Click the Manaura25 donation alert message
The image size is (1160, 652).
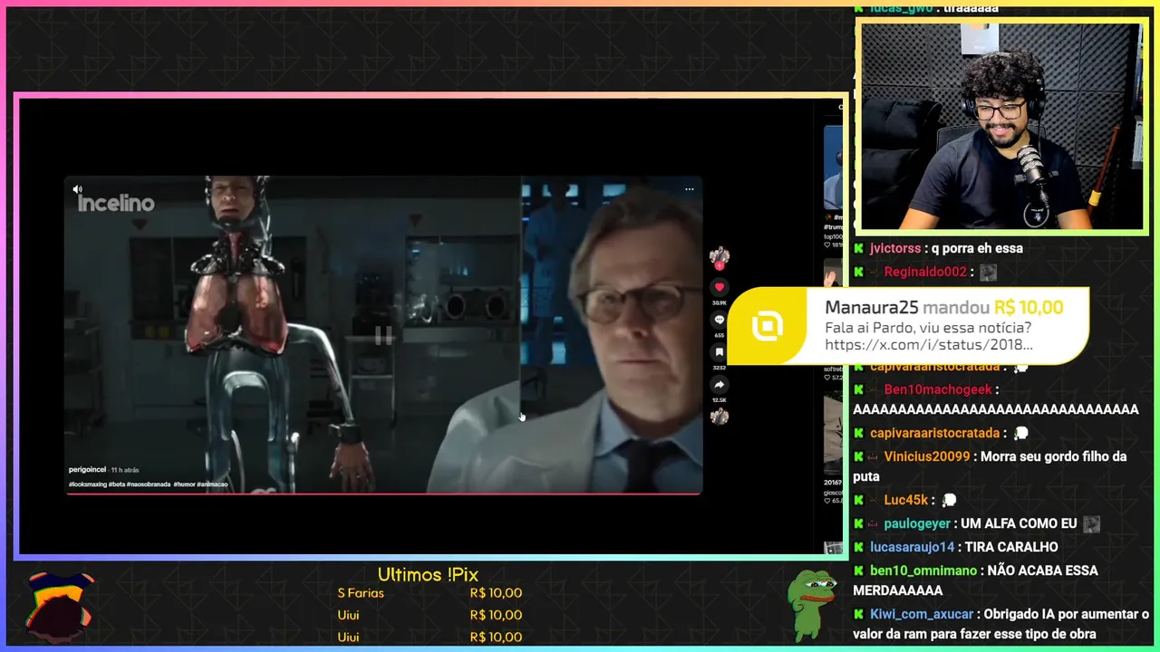pos(908,326)
